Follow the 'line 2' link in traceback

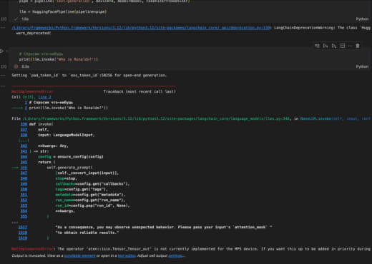pos(44,97)
